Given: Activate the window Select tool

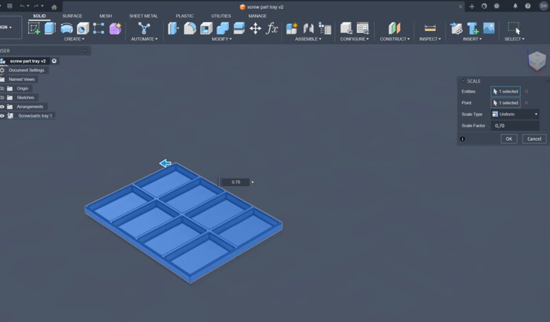Looking at the screenshot, I should 514,28.
